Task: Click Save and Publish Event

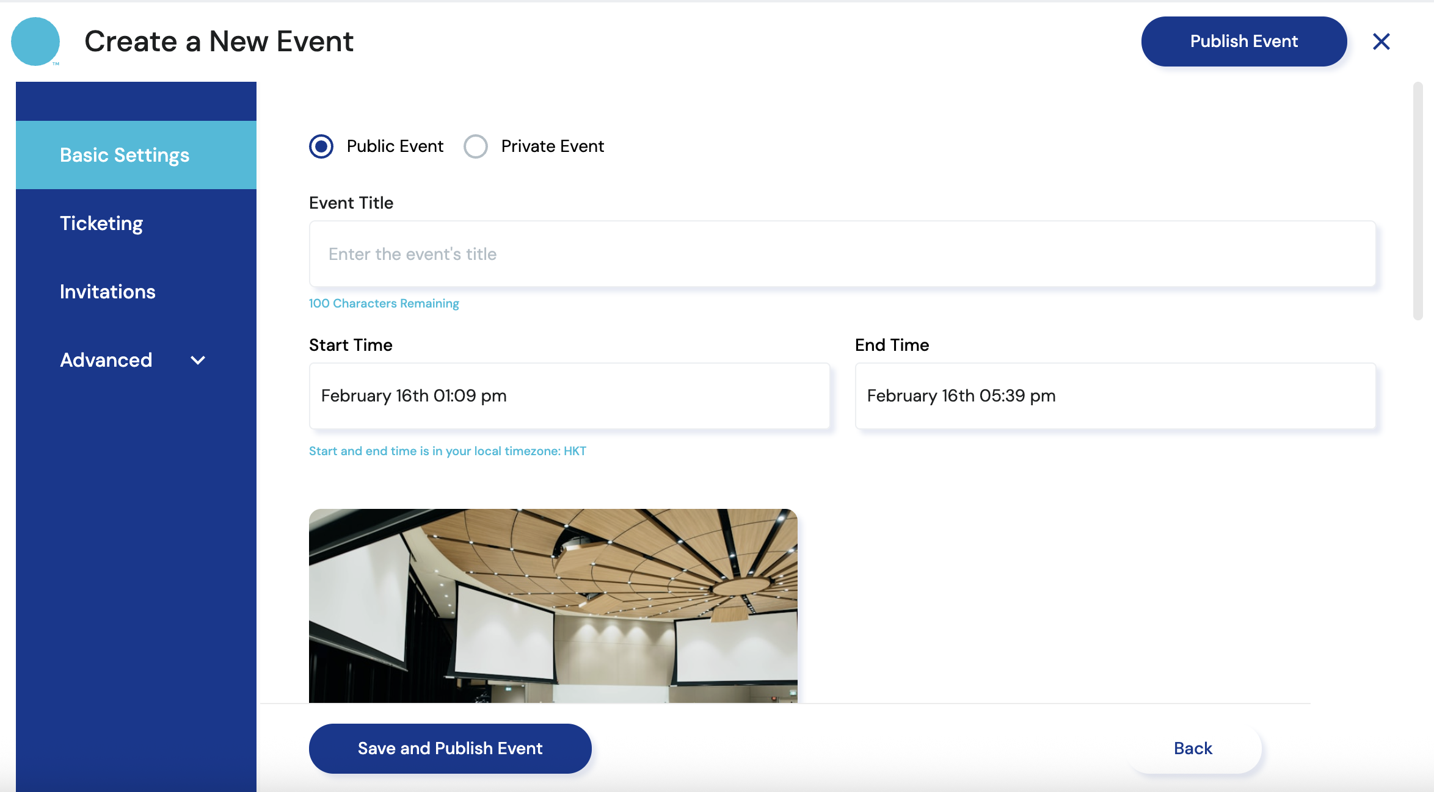Action: [450, 748]
